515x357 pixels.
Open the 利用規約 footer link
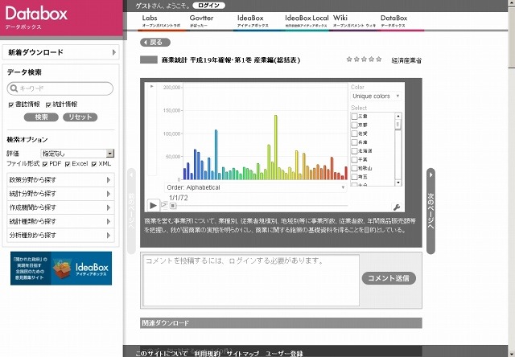(207, 354)
